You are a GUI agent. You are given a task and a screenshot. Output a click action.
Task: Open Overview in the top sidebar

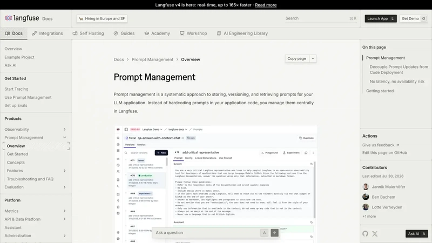tap(13, 49)
